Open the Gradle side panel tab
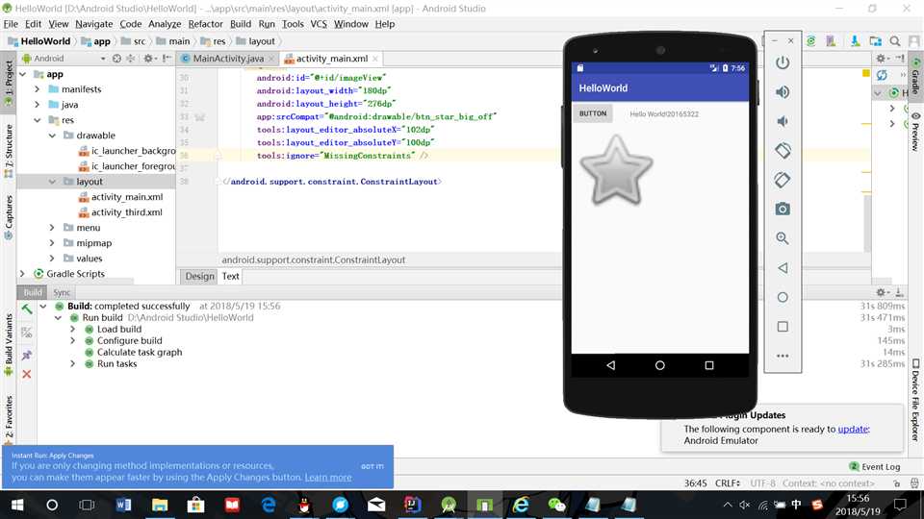The height and width of the screenshot is (519, 924). click(915, 77)
